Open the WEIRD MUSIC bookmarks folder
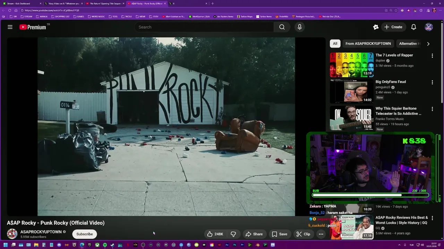The width and height of the screenshot is (444, 249). click(96, 16)
